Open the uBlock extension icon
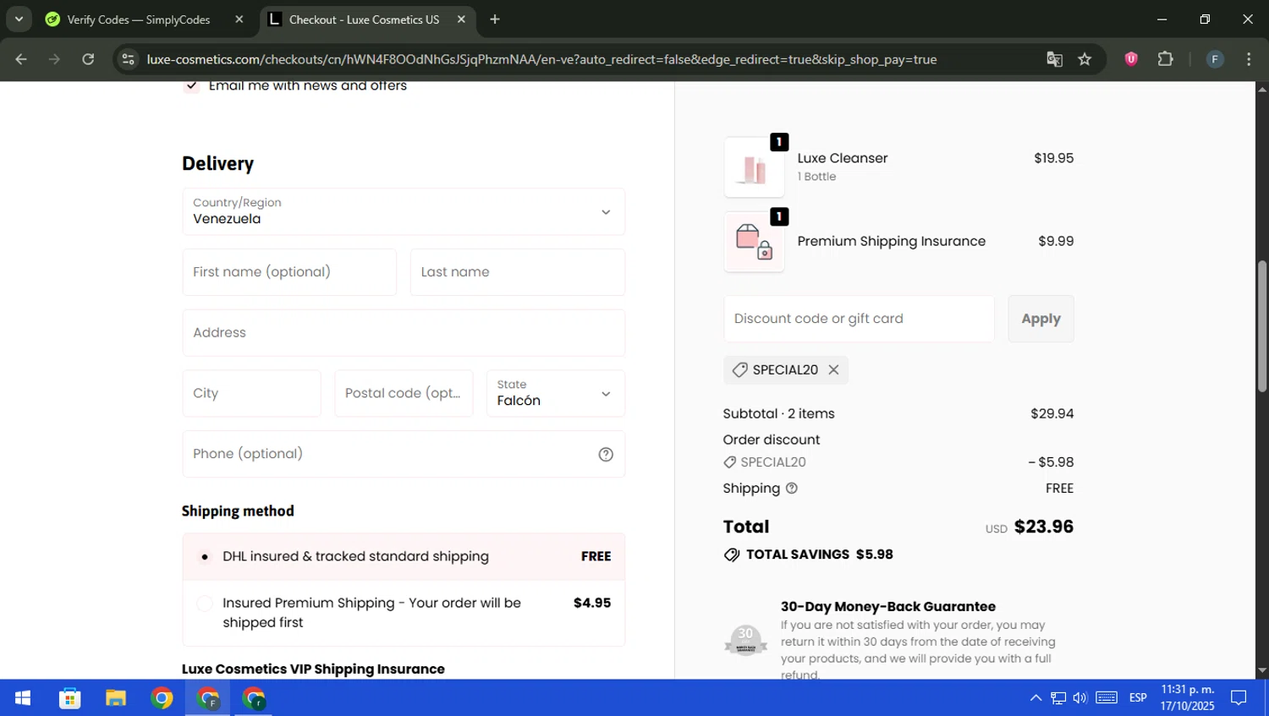The height and width of the screenshot is (716, 1269). [x=1131, y=59]
